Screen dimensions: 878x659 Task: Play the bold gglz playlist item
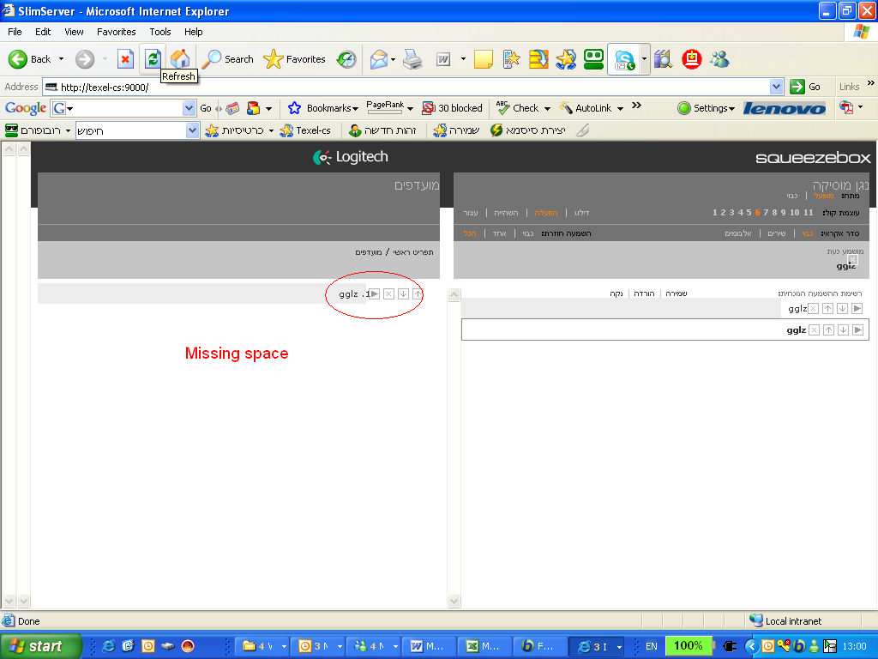tap(857, 330)
